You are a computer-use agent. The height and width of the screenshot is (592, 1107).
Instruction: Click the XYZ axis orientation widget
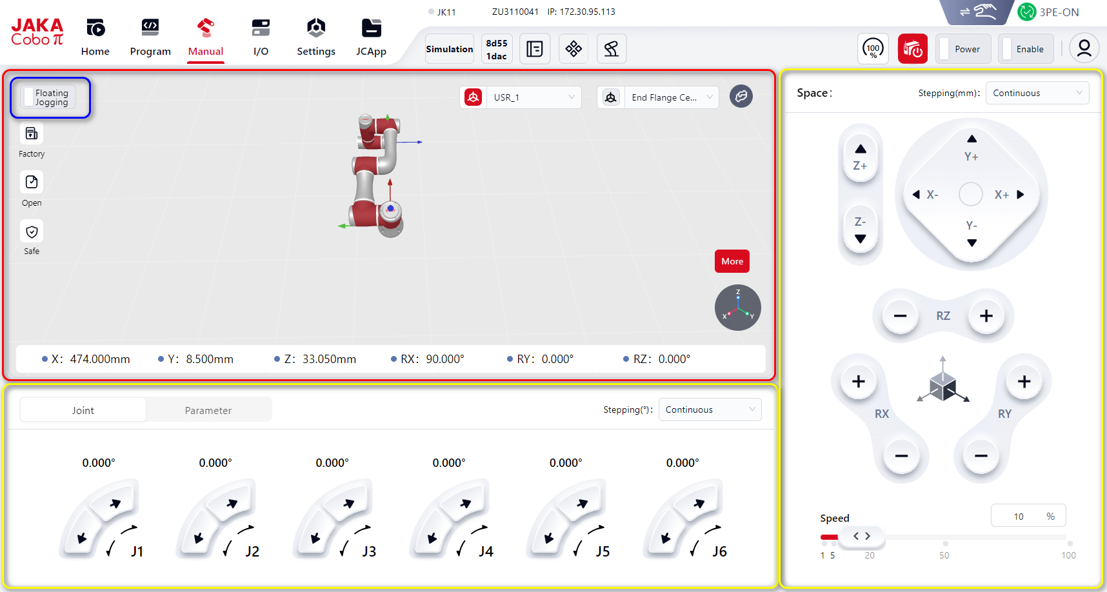pyautogui.click(x=737, y=308)
